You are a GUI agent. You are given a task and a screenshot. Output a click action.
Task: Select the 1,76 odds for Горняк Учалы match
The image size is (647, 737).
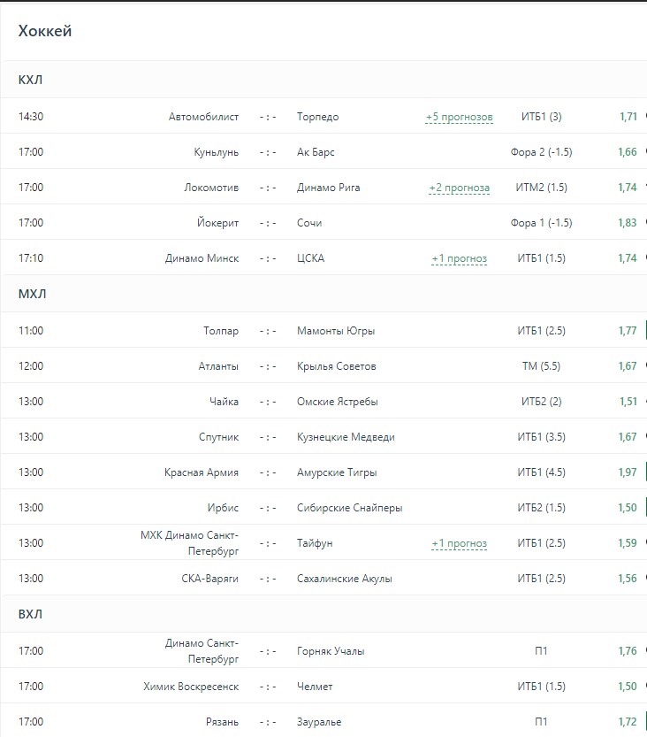pyautogui.click(x=627, y=651)
